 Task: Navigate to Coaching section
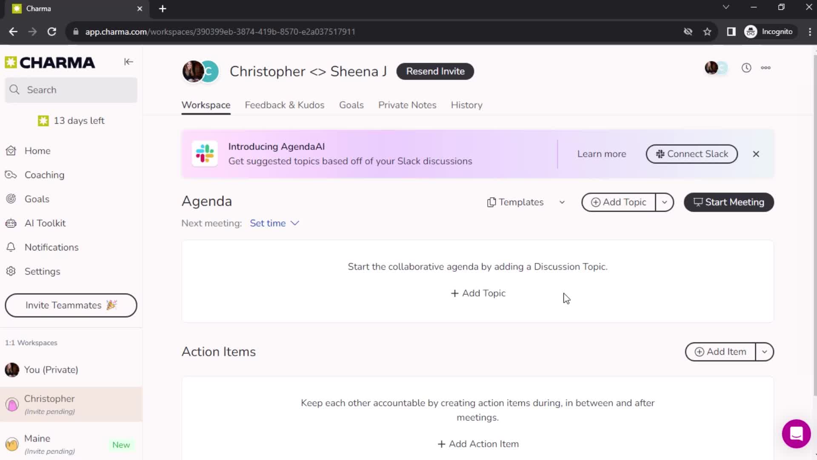coord(44,175)
